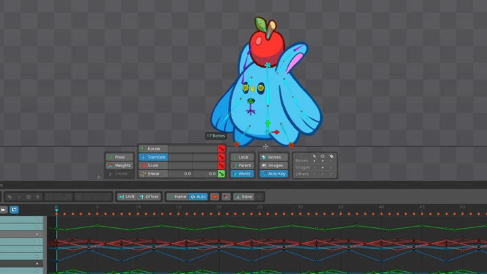The height and width of the screenshot is (274, 487).
Task: Click the Store button
Action: pyautogui.click(x=243, y=197)
